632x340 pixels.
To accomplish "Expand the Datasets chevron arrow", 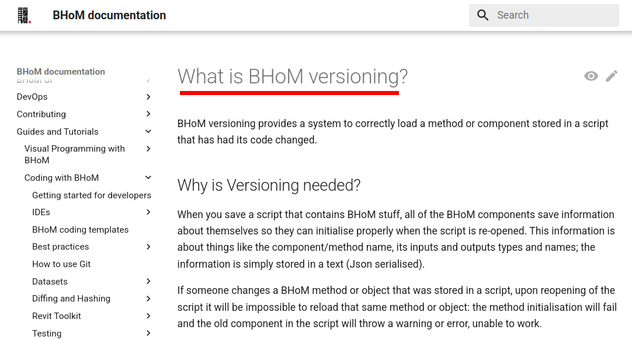I will click(x=148, y=281).
